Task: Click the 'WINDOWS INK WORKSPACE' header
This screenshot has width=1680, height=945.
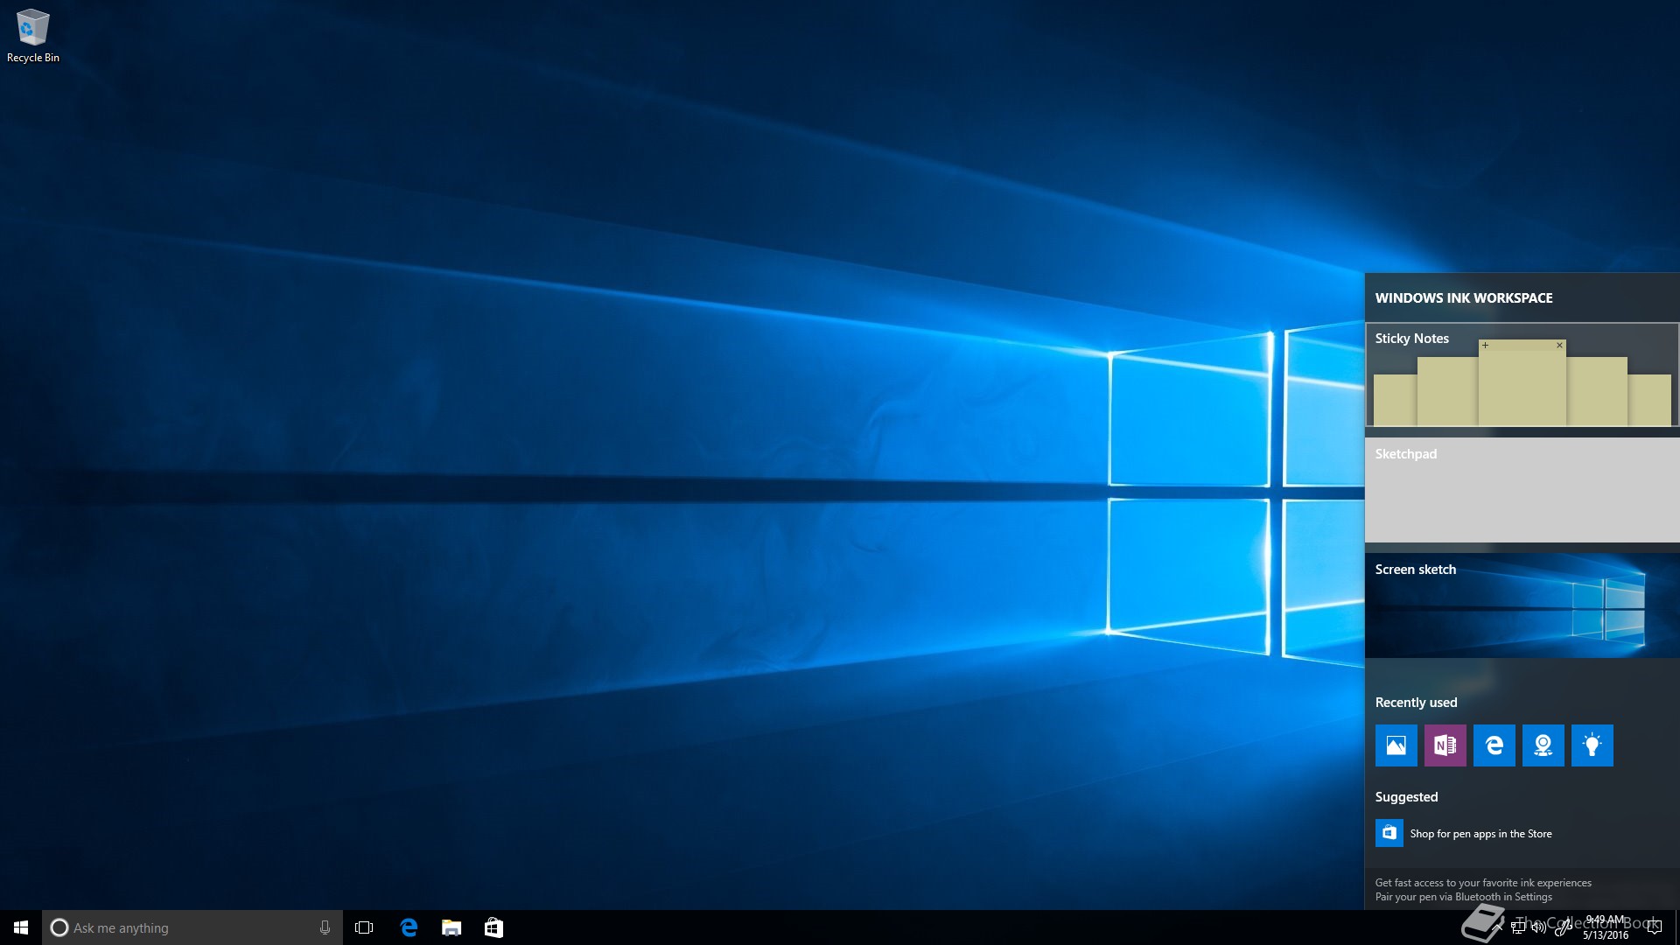Action: [1464, 298]
